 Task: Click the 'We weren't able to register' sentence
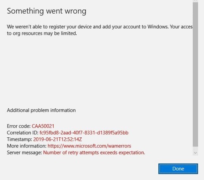[x=100, y=27]
